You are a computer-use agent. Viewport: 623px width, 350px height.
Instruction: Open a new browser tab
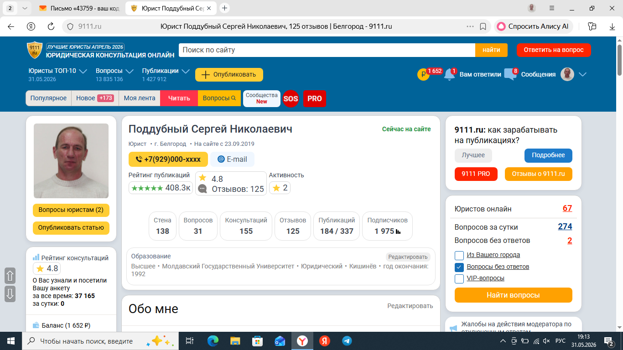(224, 8)
